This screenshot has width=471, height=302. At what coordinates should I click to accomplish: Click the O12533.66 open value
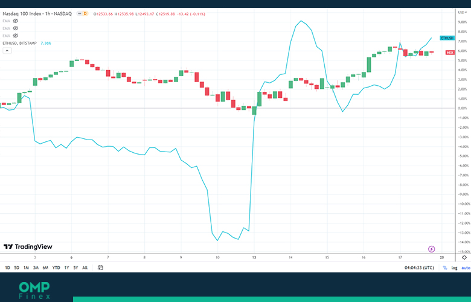click(103, 14)
